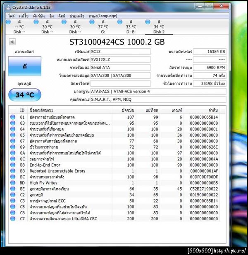Select the first disk tab showing -- °C
The height and width of the screenshot is (255, 248).
(19, 27)
